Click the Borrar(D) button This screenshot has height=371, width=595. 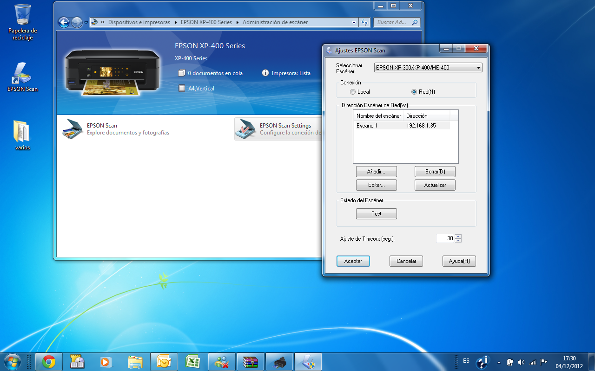435,172
